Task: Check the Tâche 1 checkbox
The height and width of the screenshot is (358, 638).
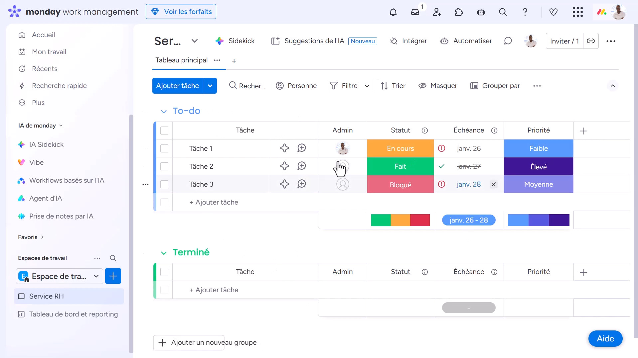Action: click(x=164, y=148)
